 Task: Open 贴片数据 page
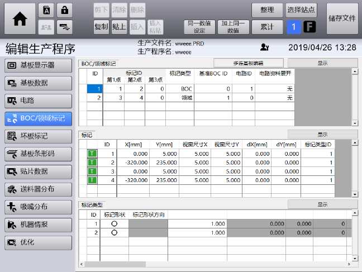coord(39,171)
